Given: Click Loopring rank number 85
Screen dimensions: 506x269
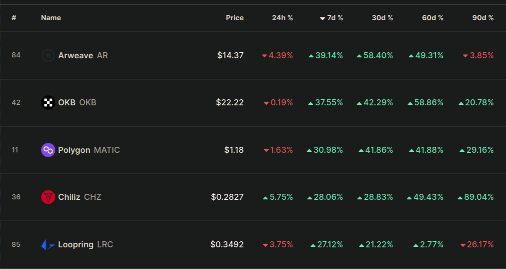Looking at the screenshot, I should point(16,245).
